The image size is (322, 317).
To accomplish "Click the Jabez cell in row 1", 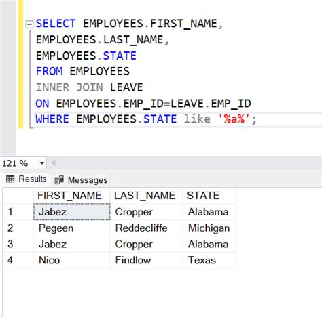I will click(x=71, y=212).
